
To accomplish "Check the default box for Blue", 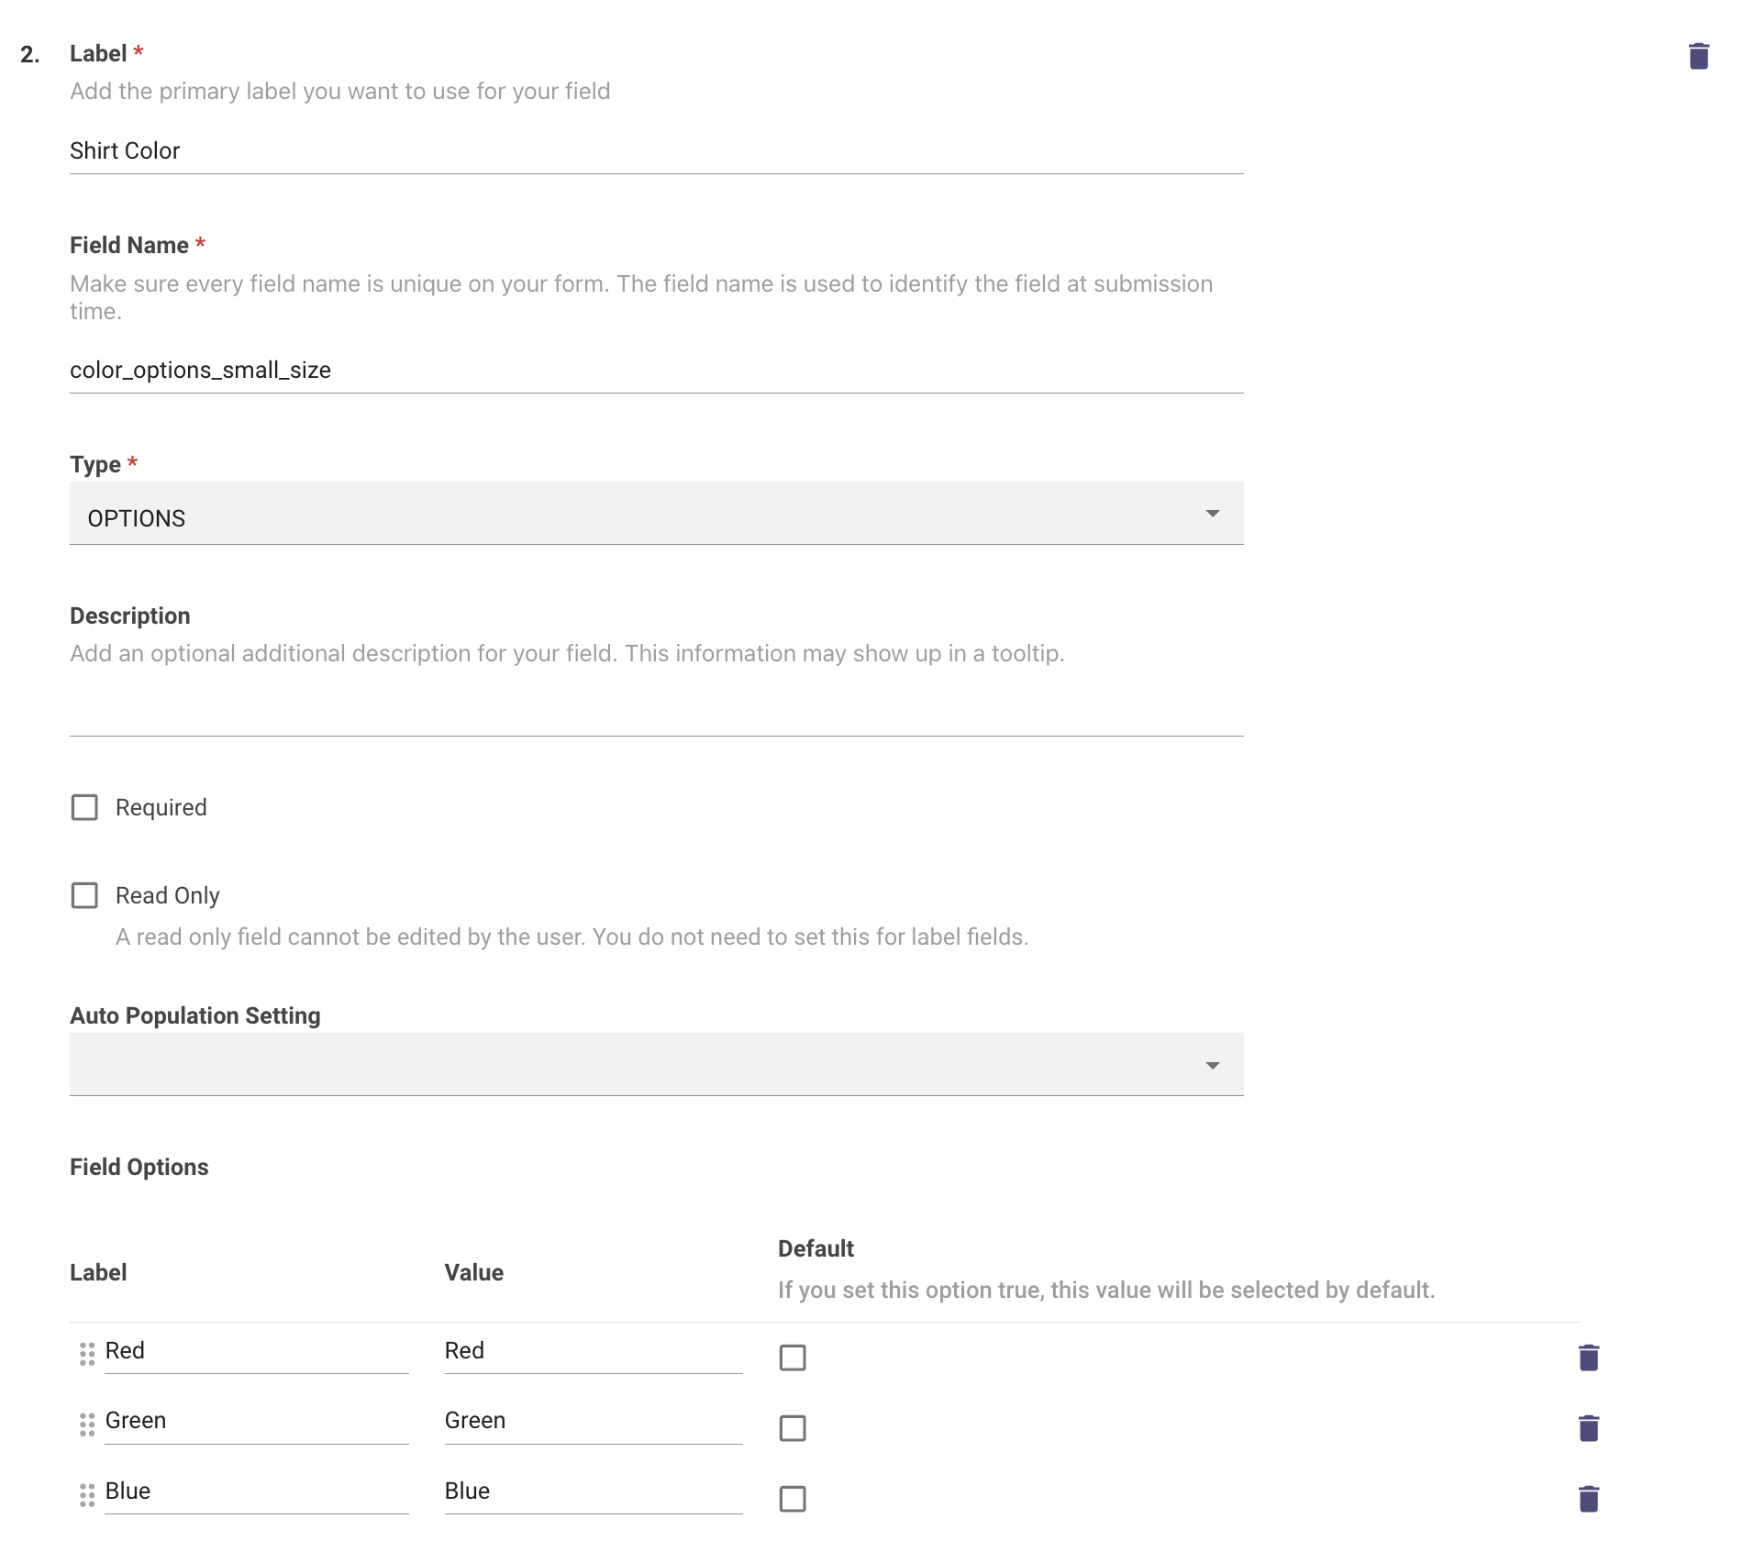I will [x=793, y=1499].
